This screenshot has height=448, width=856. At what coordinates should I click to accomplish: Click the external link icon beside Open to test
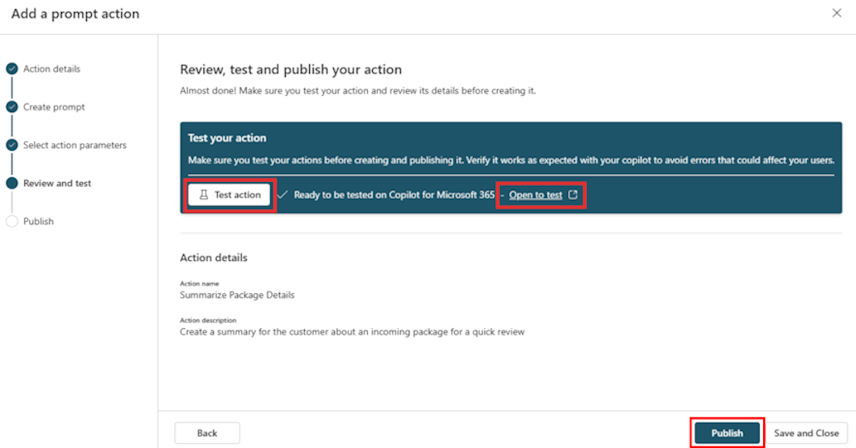(573, 195)
